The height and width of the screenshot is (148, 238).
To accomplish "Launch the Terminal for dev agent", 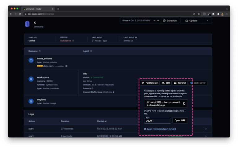I will coord(180,83).
